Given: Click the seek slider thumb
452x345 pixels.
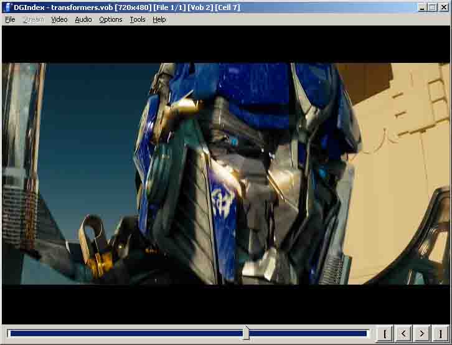Looking at the screenshot, I should (246, 333).
